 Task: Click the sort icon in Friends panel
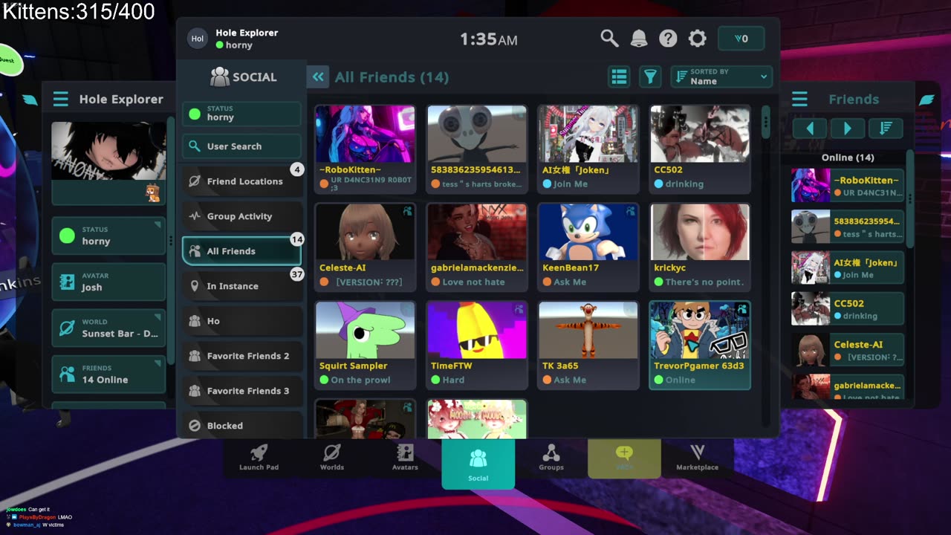coord(886,129)
